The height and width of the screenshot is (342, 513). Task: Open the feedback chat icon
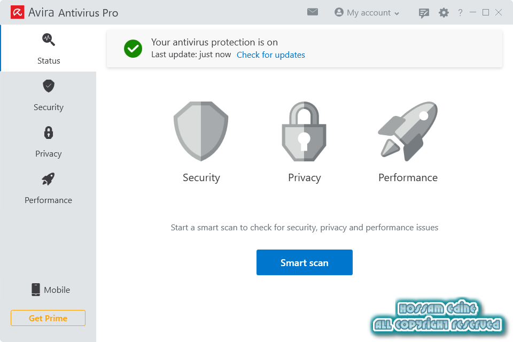click(x=424, y=13)
